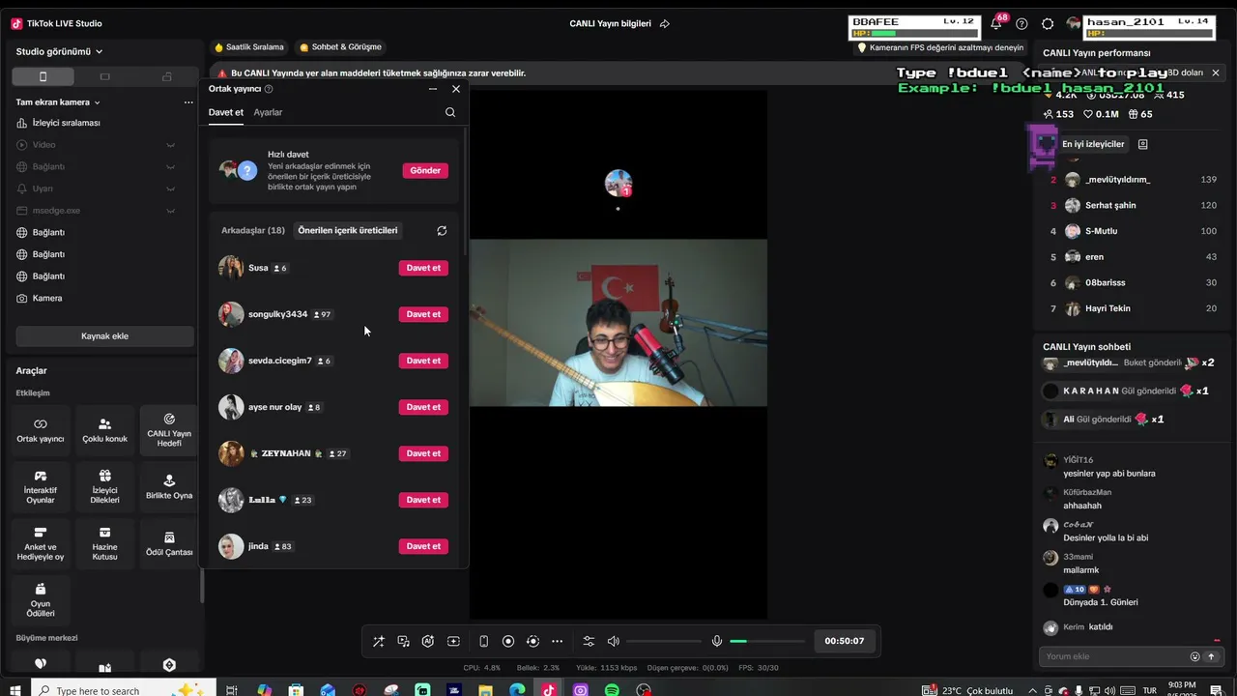
Task: Mute the microphone
Action: click(x=717, y=641)
